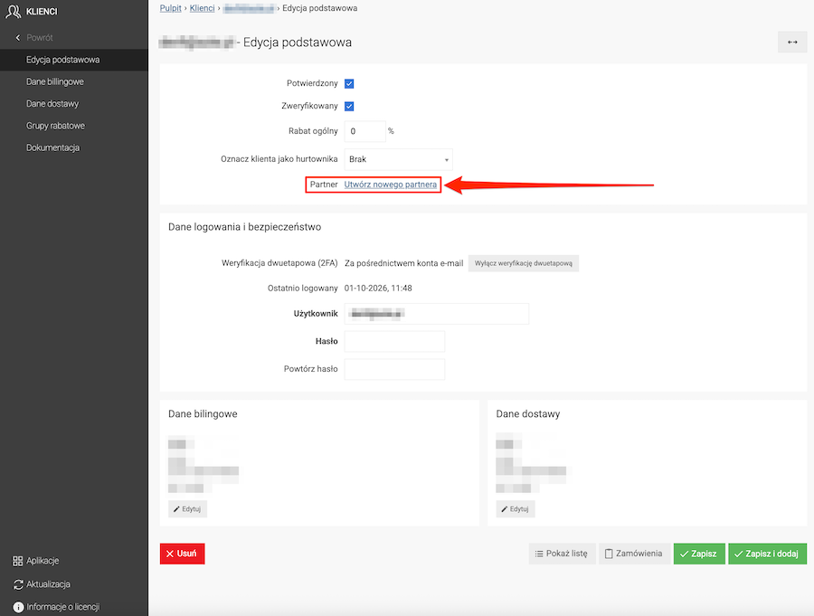
Task: Open the hurtownik dropdown showing Brak
Action: (x=398, y=159)
